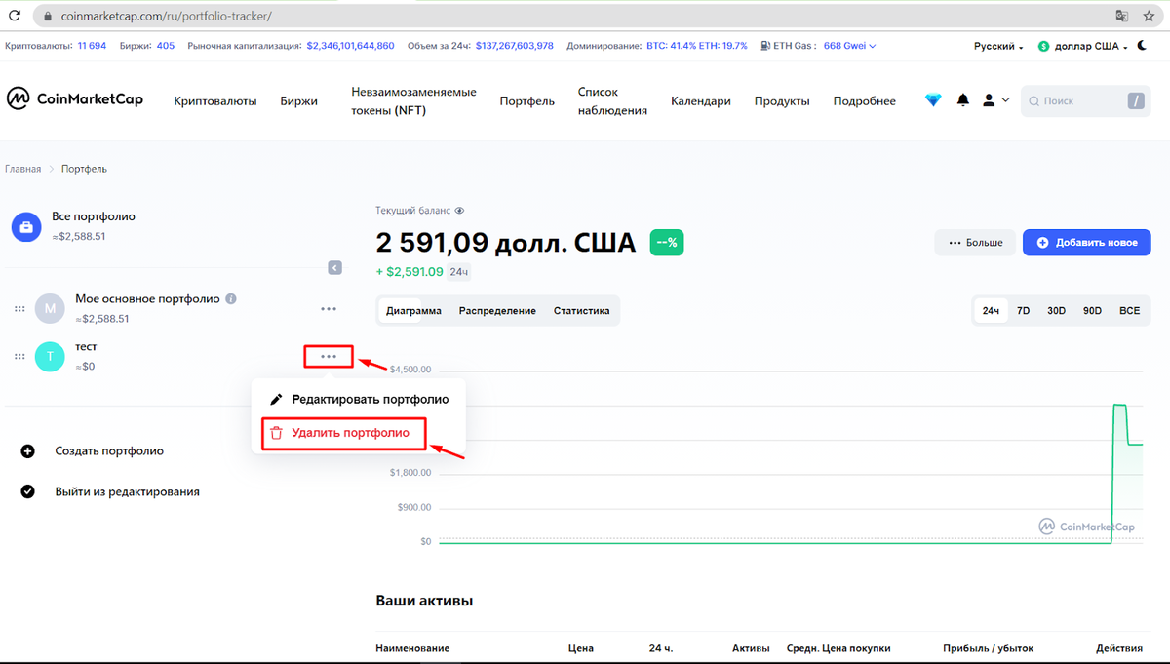Go to Портфель nav item
Viewport: 1170px width, 664px height.
tap(527, 100)
